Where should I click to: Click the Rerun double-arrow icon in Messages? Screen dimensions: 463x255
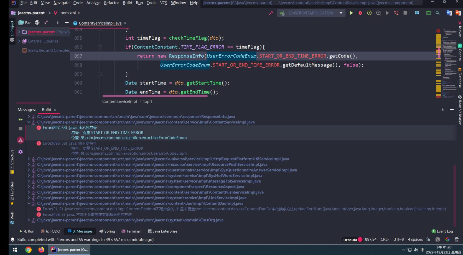tap(21, 119)
